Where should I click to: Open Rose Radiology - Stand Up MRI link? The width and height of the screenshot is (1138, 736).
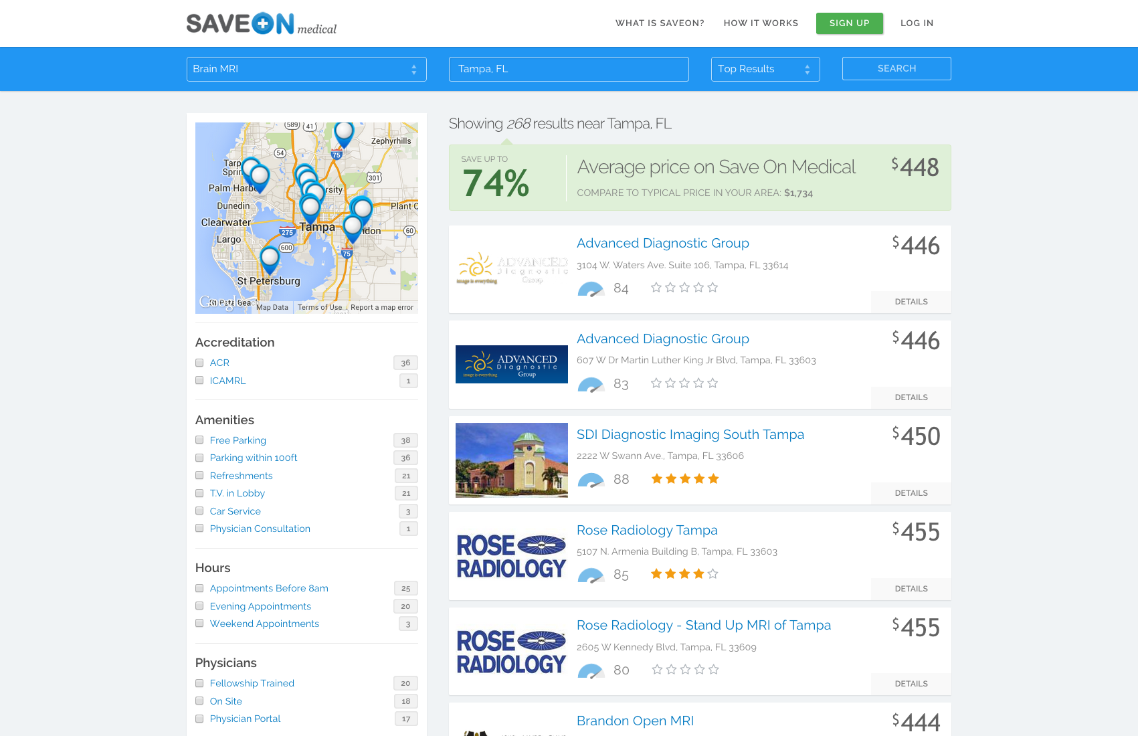pos(704,625)
